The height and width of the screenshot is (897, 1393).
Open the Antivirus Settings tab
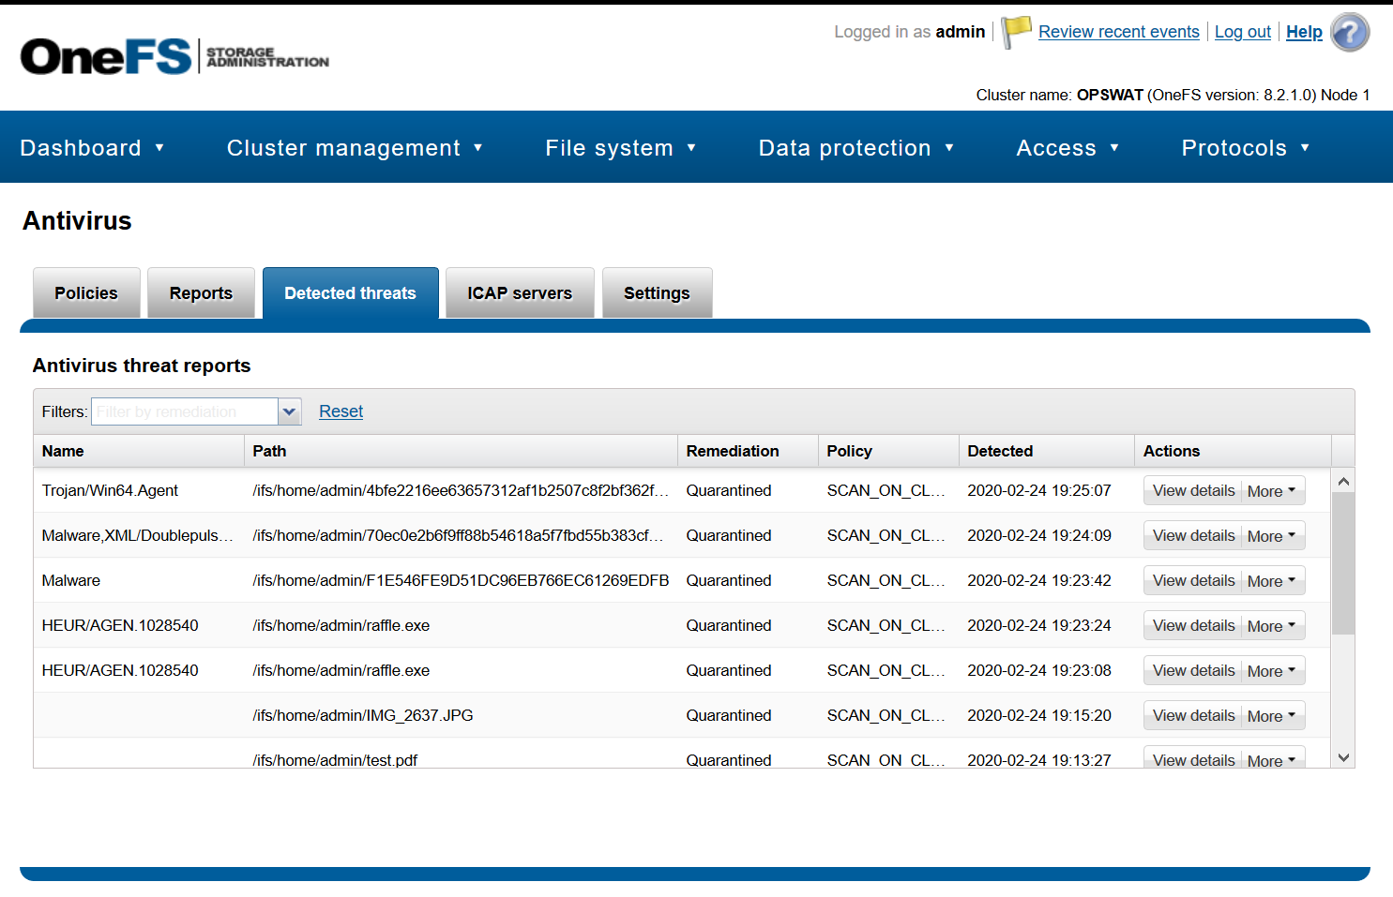[657, 293]
